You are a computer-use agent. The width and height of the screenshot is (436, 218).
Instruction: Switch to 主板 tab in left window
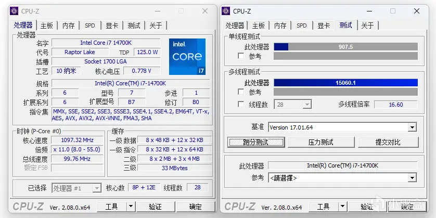[46, 25]
